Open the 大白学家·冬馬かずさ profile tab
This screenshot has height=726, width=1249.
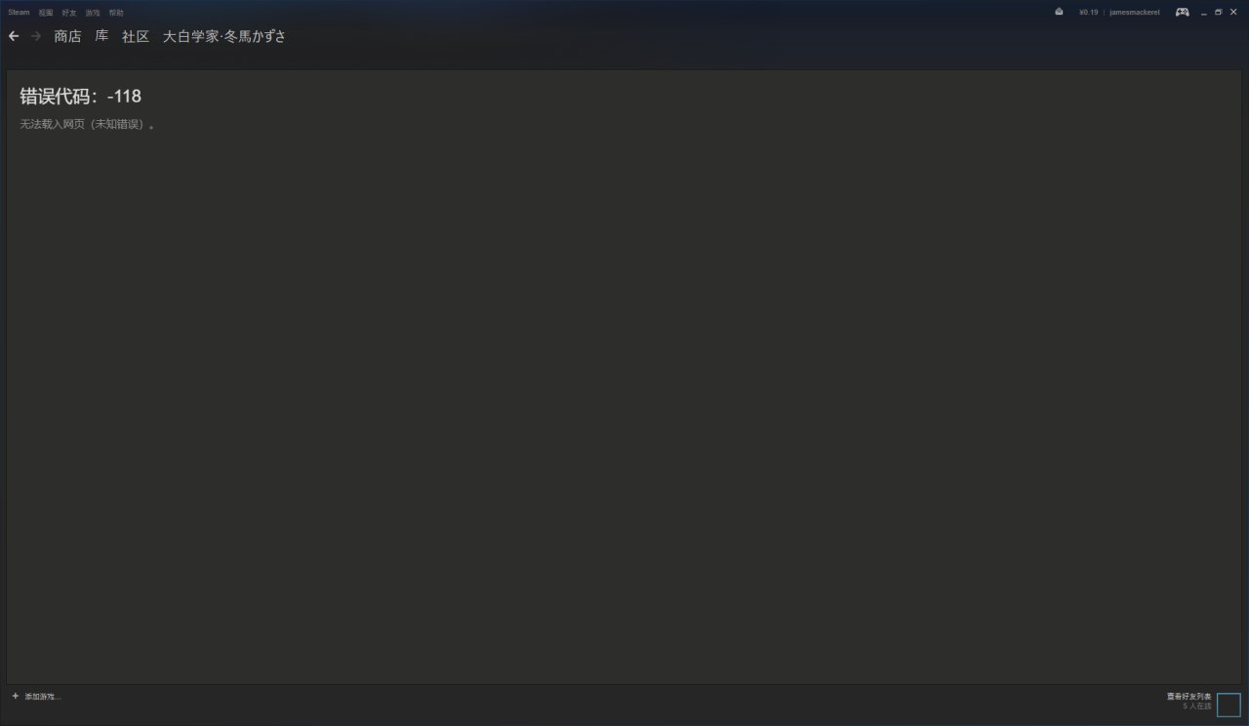(224, 36)
